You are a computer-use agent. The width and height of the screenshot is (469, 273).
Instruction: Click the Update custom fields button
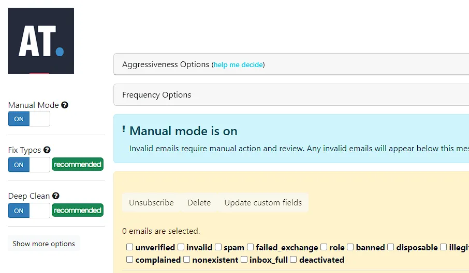(263, 203)
